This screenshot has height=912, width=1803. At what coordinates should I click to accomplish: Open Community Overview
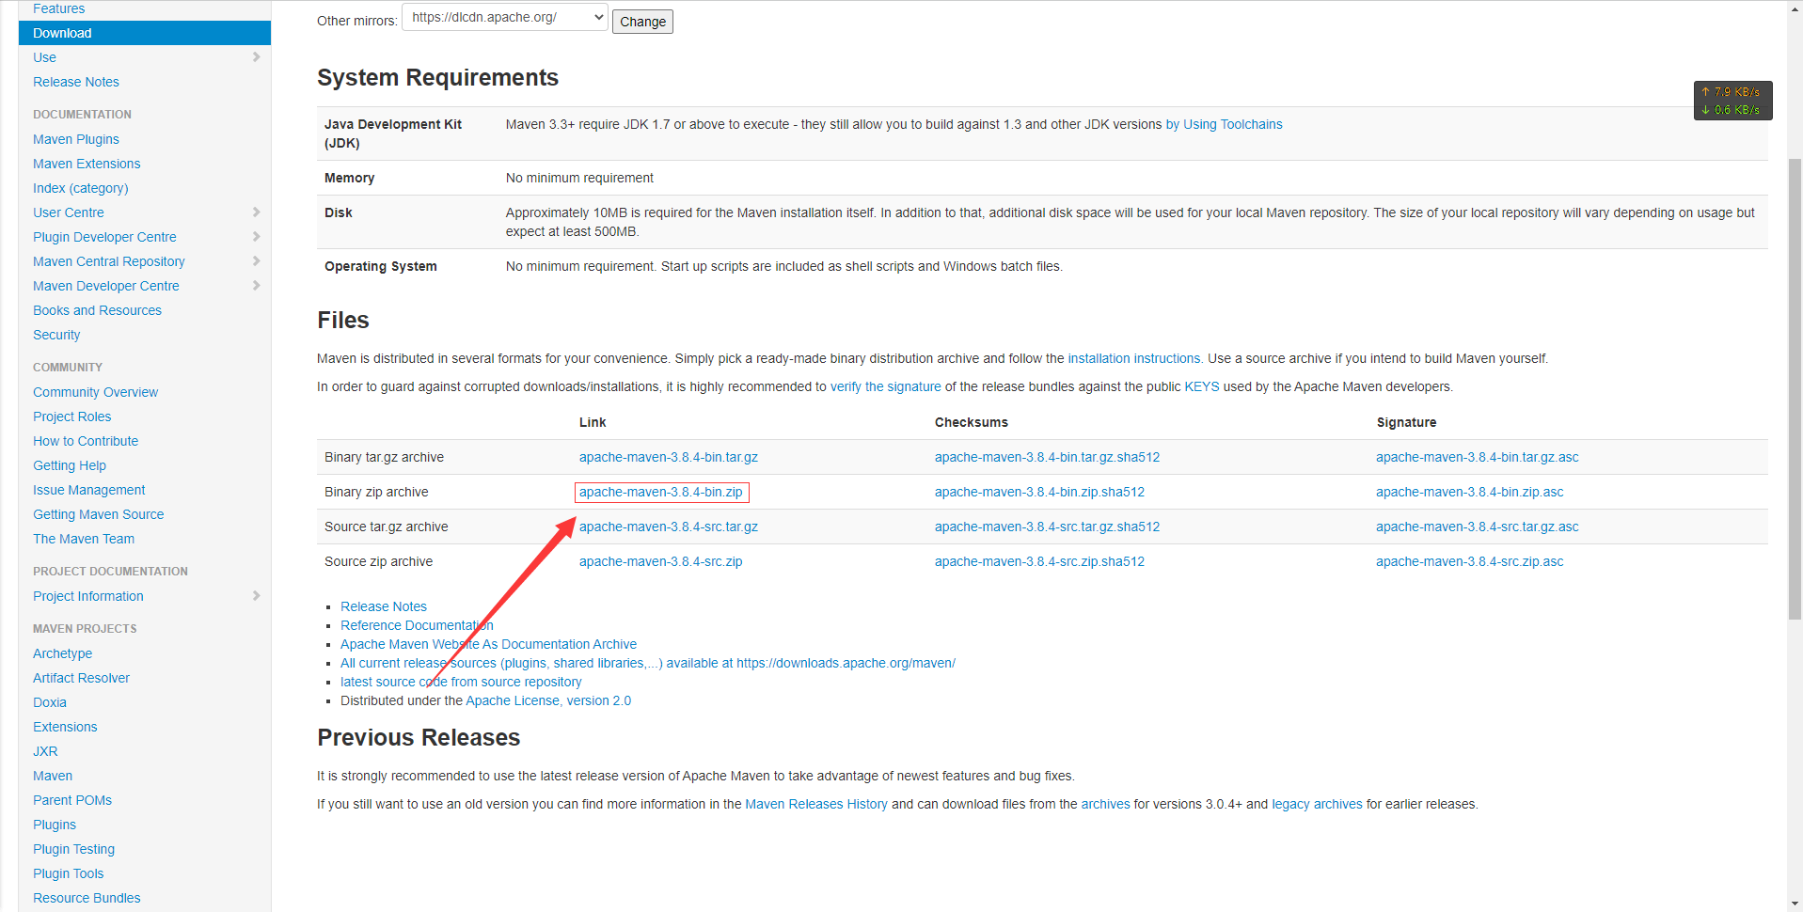[x=95, y=392]
